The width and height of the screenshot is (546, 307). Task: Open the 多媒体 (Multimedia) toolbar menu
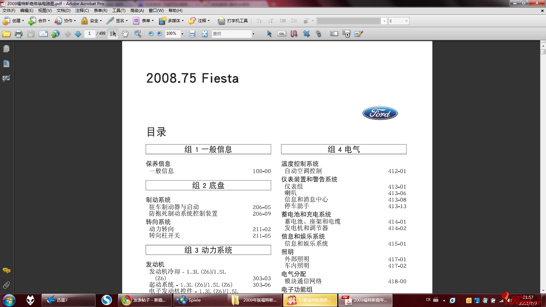(171, 21)
